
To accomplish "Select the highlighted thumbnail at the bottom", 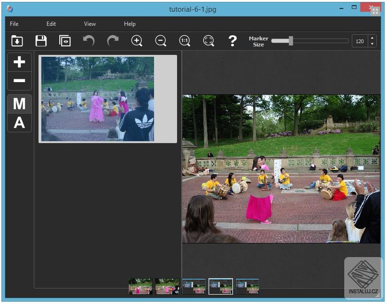I will (220, 285).
